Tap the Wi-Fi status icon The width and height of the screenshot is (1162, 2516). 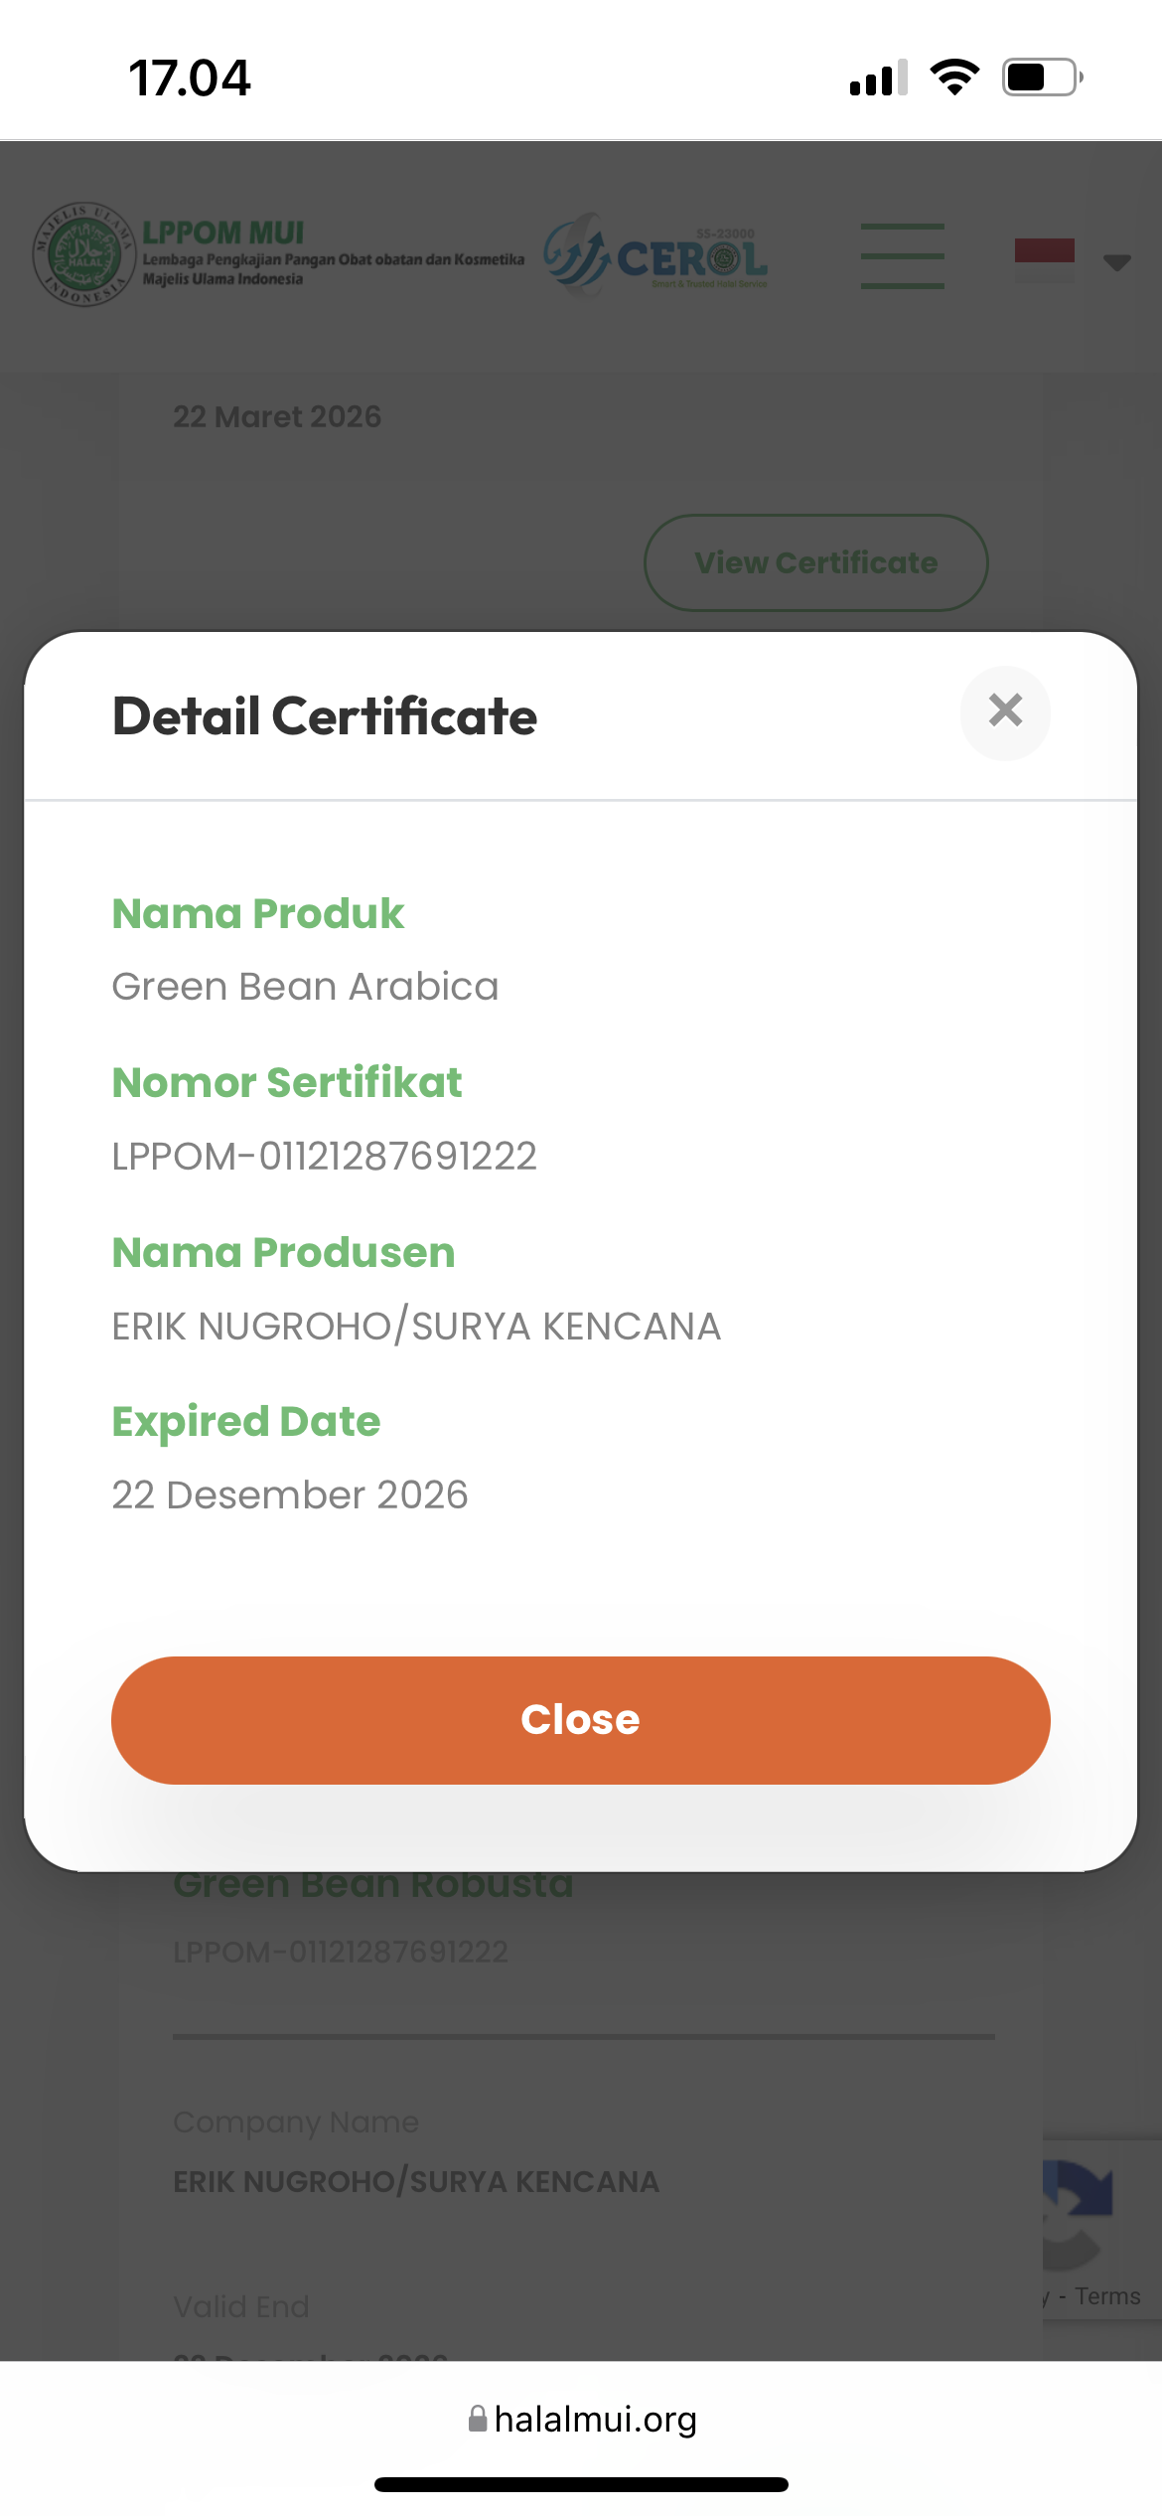(954, 78)
